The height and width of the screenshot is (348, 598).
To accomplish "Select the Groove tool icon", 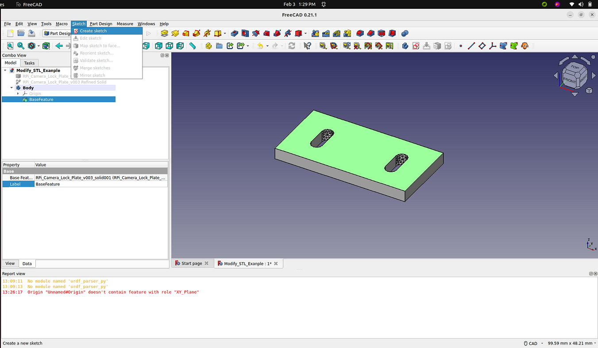I will [x=256, y=33].
